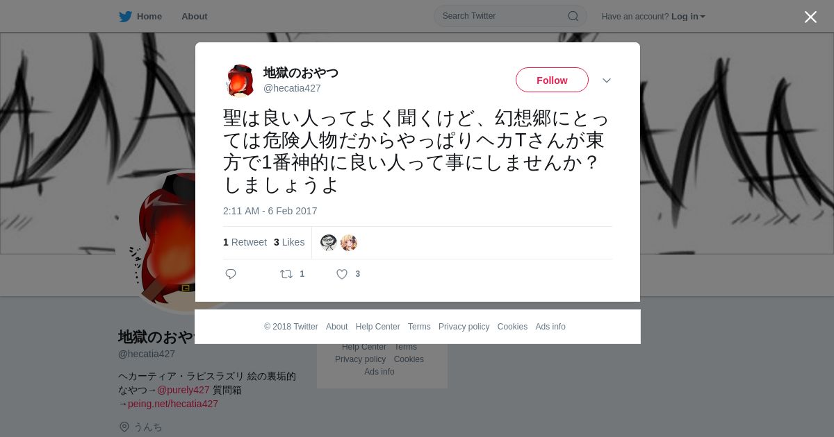The image size is (834, 437).
Task: Open the Log in dropdown
Action: pyautogui.click(x=688, y=17)
